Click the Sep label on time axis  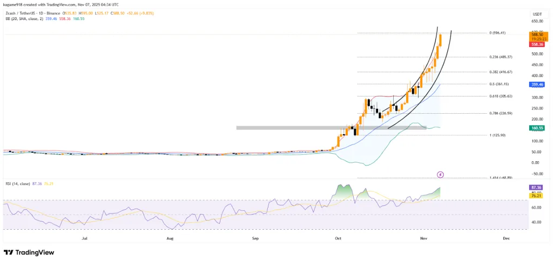[x=255, y=238]
